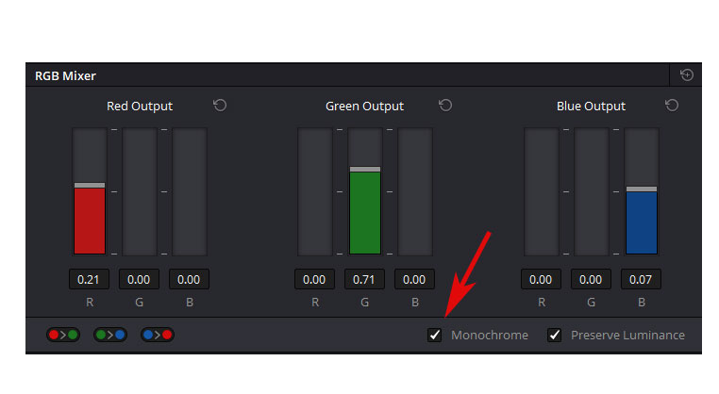Select the 0.21 red value field
The height and width of the screenshot is (394, 719).
click(x=89, y=279)
